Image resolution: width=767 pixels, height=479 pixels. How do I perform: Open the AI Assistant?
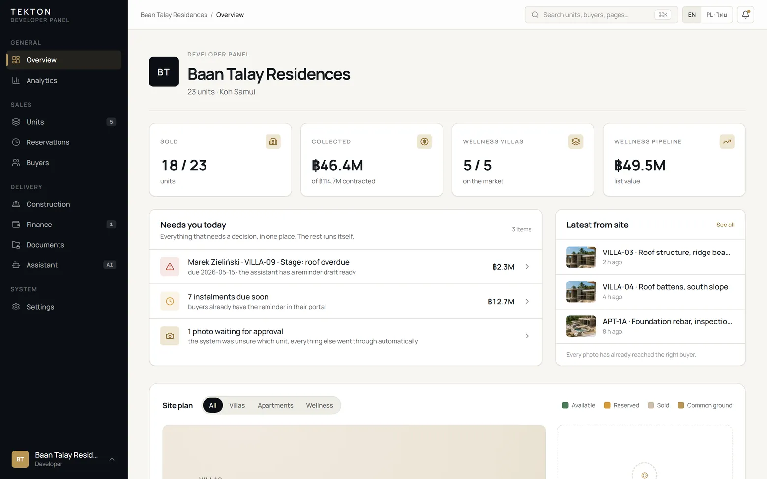click(64, 265)
